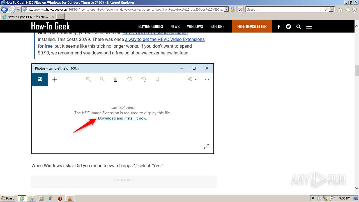359x202 pixels.
Task: Open the Windows Start menu
Action: pyautogui.click(x=8, y=198)
